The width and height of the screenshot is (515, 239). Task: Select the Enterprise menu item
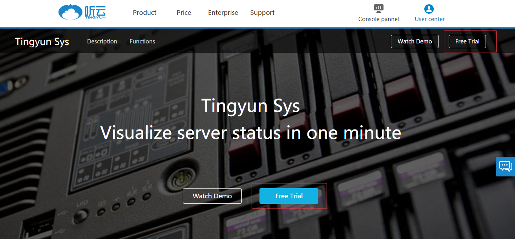point(223,13)
